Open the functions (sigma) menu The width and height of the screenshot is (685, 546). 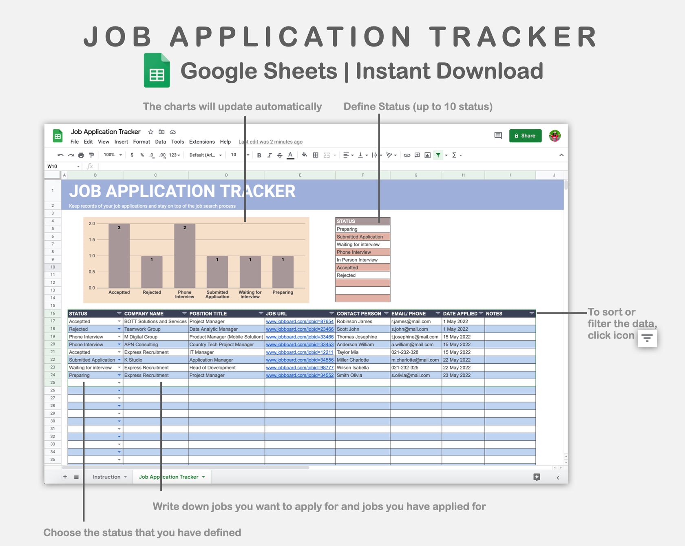coord(454,155)
